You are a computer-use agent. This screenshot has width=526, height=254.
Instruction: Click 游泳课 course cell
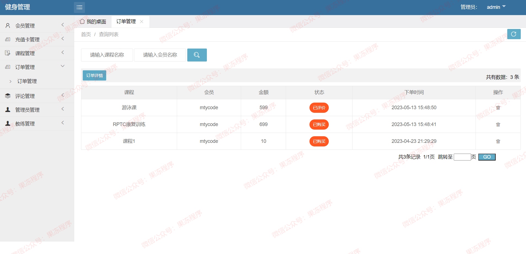pos(129,108)
